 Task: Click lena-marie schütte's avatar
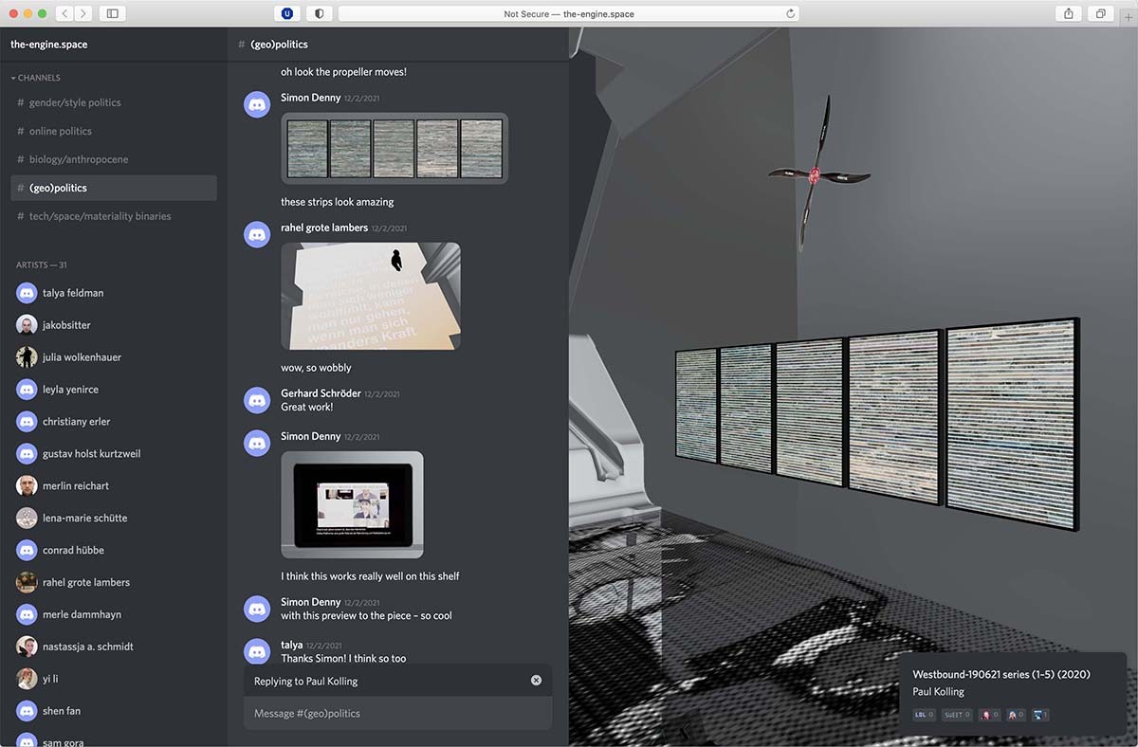tap(27, 519)
